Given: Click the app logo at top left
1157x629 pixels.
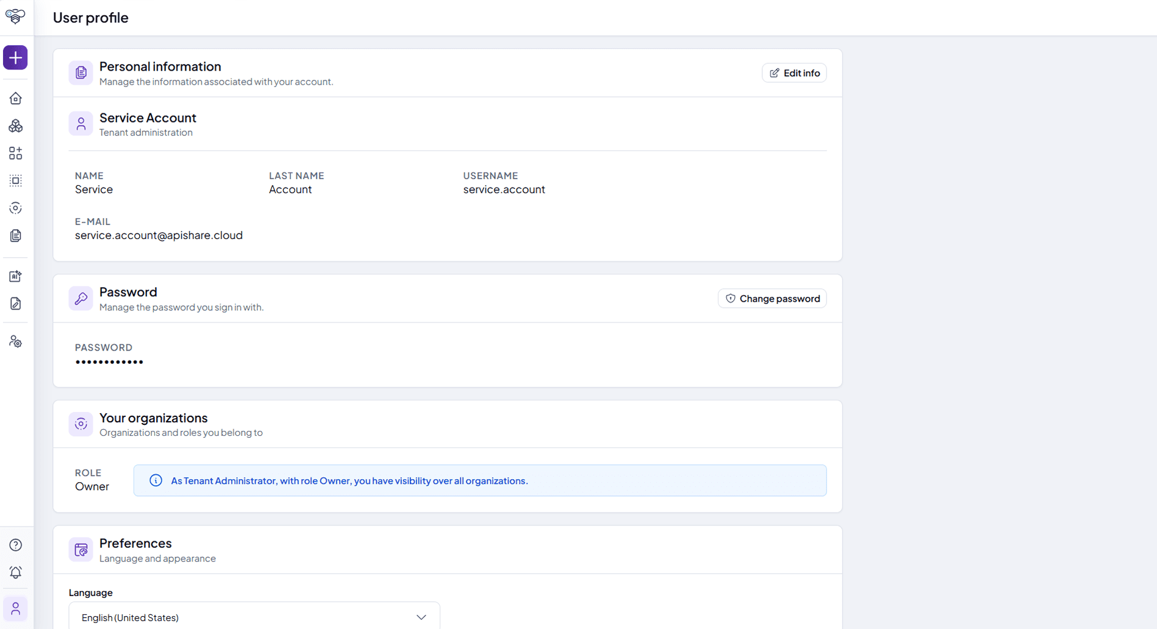Looking at the screenshot, I should point(15,16).
